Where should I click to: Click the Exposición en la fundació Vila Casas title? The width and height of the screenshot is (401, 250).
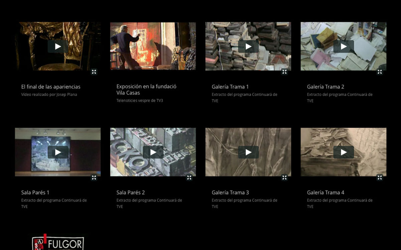[146, 90]
